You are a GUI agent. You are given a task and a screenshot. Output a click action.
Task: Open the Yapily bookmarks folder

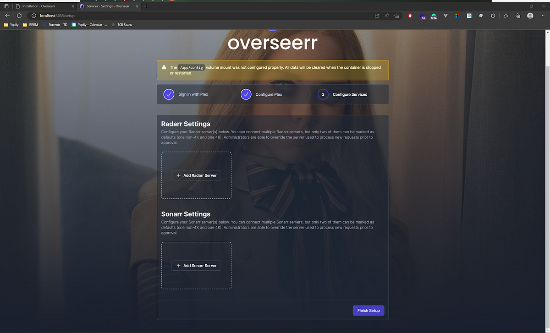[x=11, y=24]
